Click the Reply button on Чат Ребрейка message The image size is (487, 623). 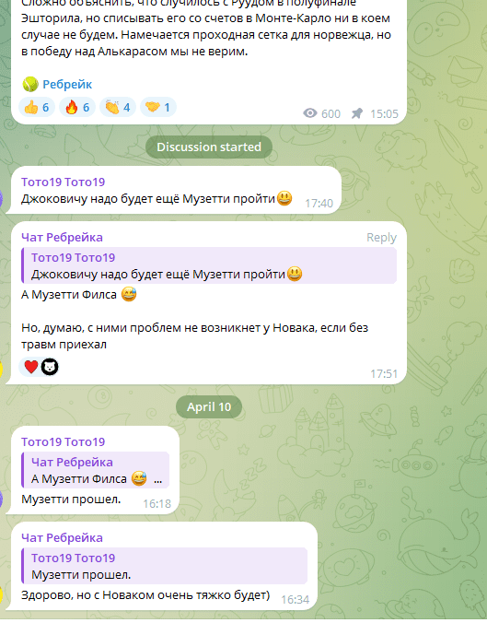tap(381, 237)
